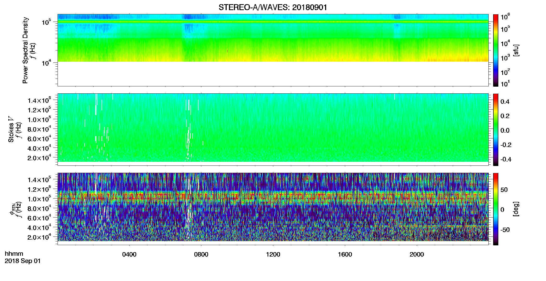
Task: Click the 1200 time tick label
Action: point(273,254)
